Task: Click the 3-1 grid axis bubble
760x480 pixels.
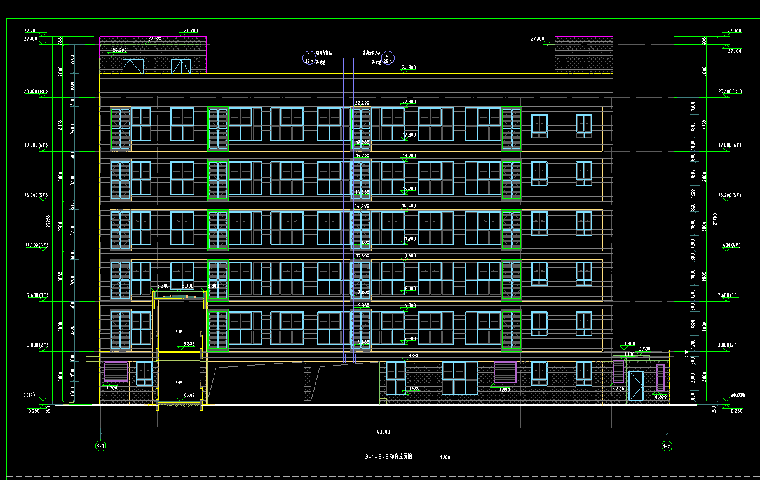Action: coord(100,446)
